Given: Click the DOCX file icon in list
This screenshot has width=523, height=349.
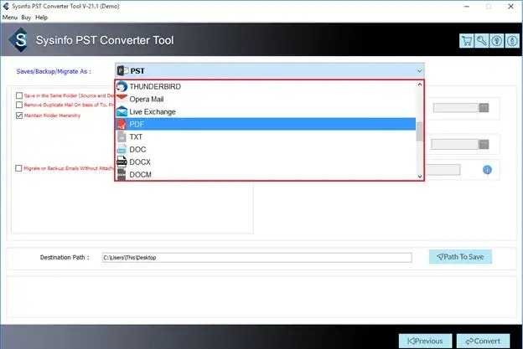Looking at the screenshot, I should (x=122, y=162).
